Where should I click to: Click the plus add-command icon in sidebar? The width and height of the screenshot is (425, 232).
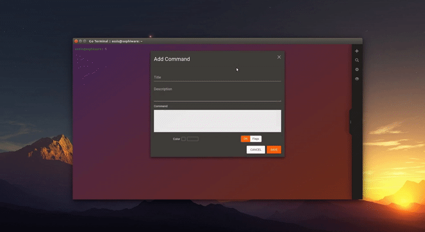tap(357, 51)
